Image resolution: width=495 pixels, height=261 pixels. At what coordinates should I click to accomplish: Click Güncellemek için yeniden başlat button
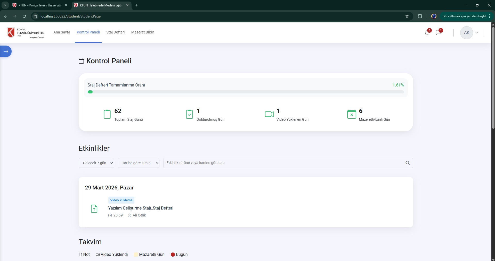point(464,16)
